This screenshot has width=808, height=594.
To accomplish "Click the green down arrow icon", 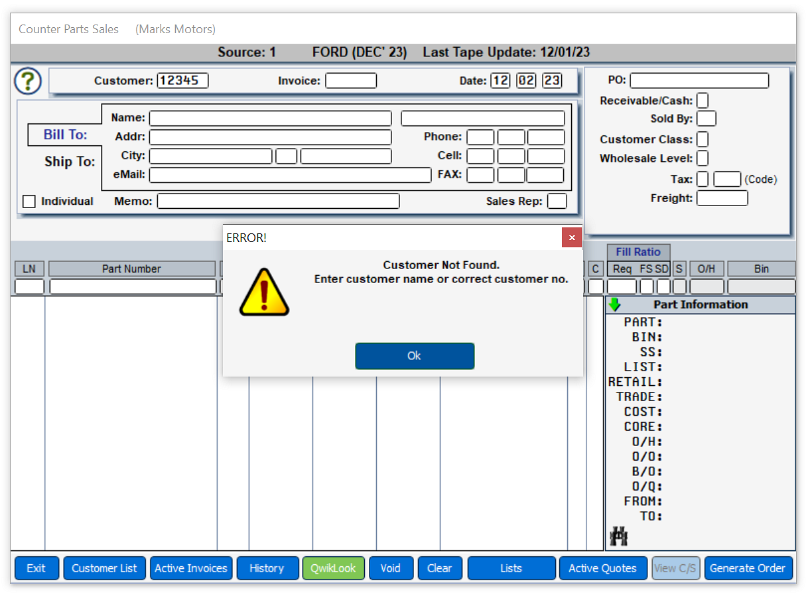I will pos(614,304).
